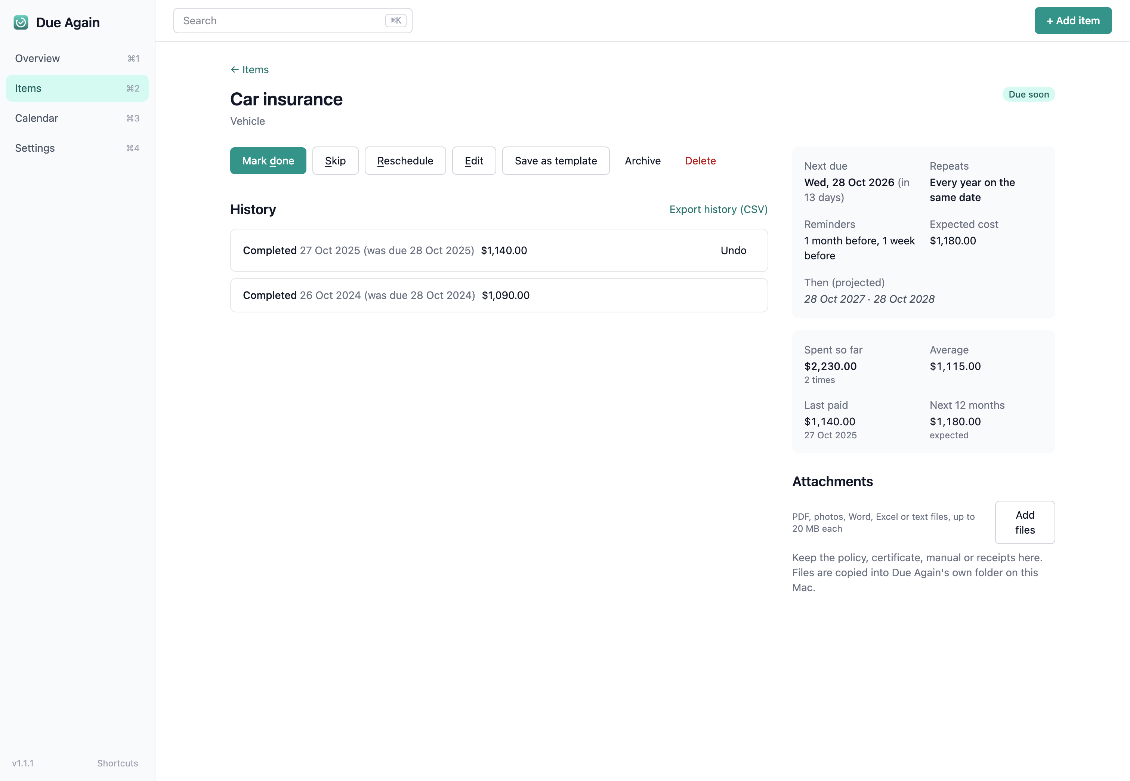Image resolution: width=1130 pixels, height=781 pixels.
Task: Click the Due soon status badge
Action: pyautogui.click(x=1029, y=95)
